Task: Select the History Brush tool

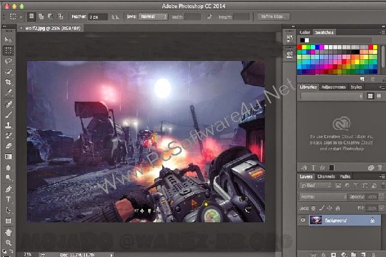Action: click(x=8, y=136)
